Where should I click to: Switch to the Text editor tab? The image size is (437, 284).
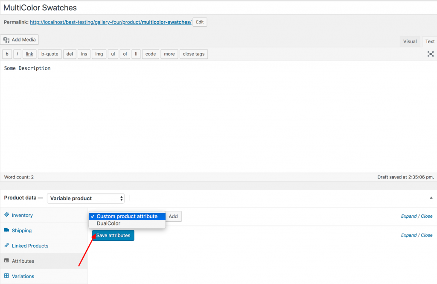tap(429, 41)
